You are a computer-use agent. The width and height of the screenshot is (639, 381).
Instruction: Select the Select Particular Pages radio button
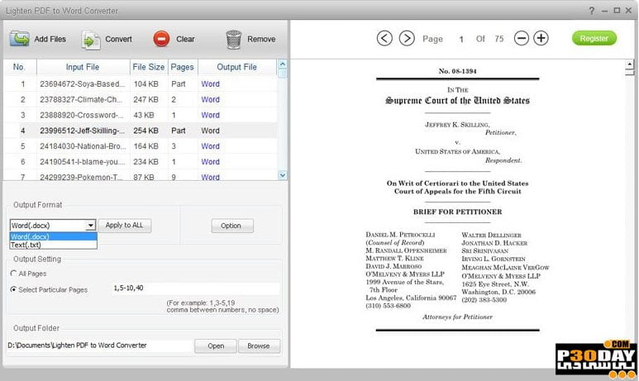(x=13, y=289)
